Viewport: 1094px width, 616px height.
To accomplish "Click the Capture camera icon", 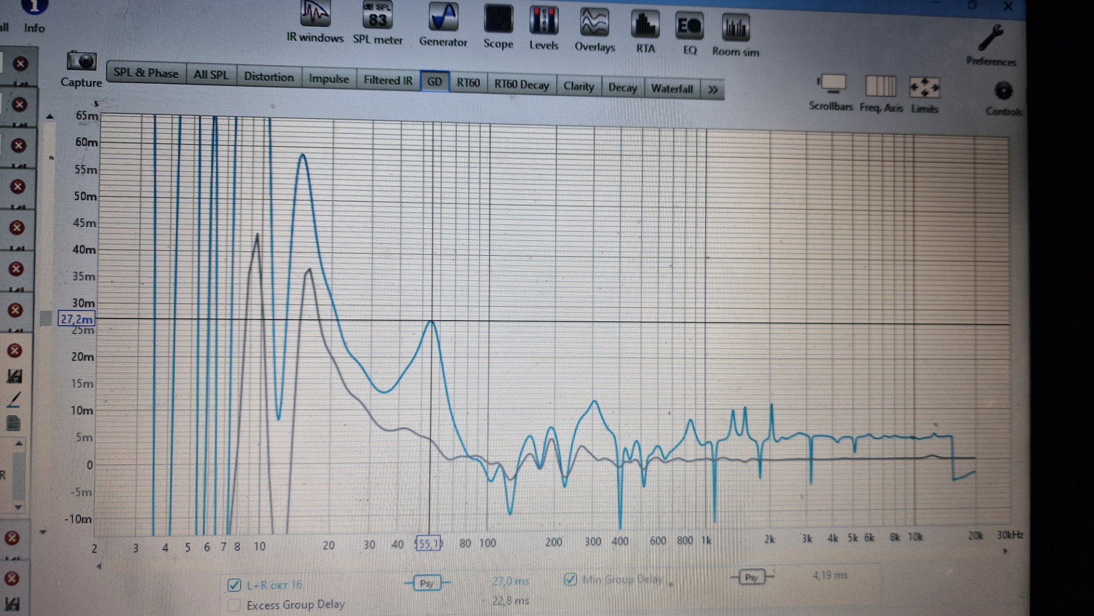I will 81,62.
